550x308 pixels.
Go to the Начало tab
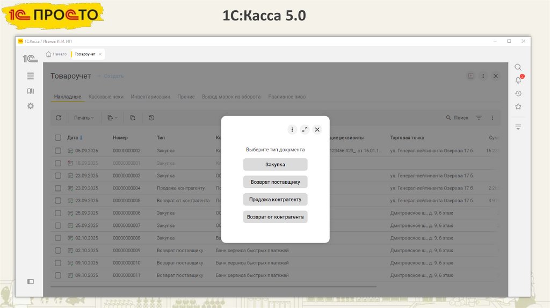pyautogui.click(x=56, y=54)
